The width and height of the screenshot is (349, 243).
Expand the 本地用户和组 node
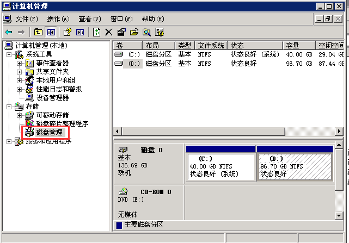pos(20,80)
